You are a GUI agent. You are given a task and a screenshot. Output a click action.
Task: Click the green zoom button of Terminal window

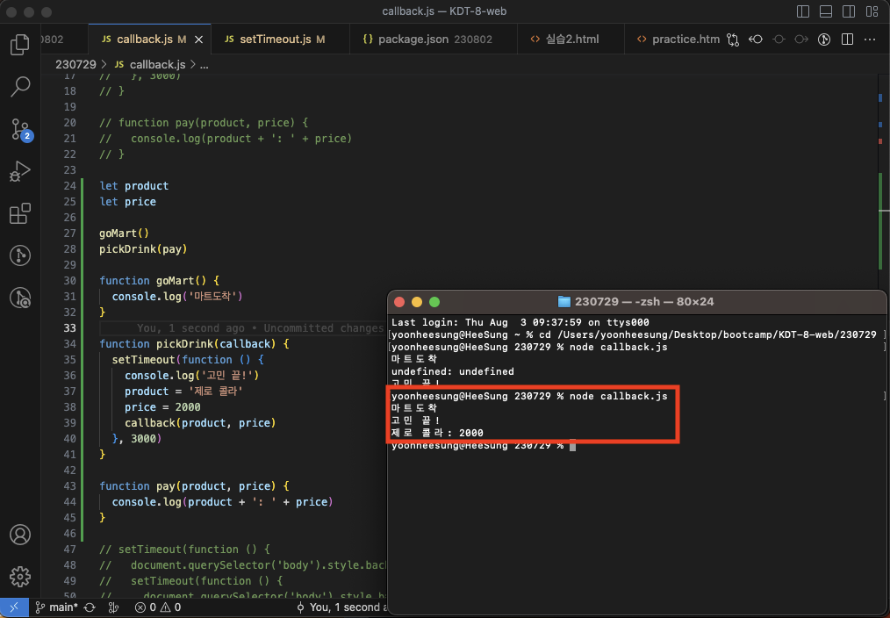(x=434, y=302)
